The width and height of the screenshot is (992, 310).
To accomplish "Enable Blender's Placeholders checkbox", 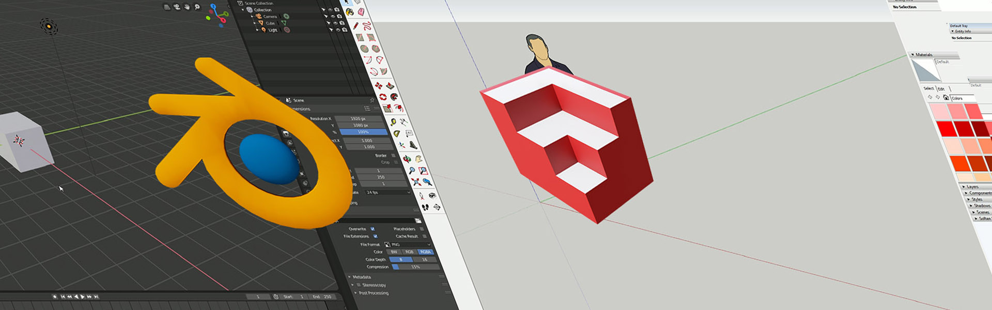I will pyautogui.click(x=422, y=229).
